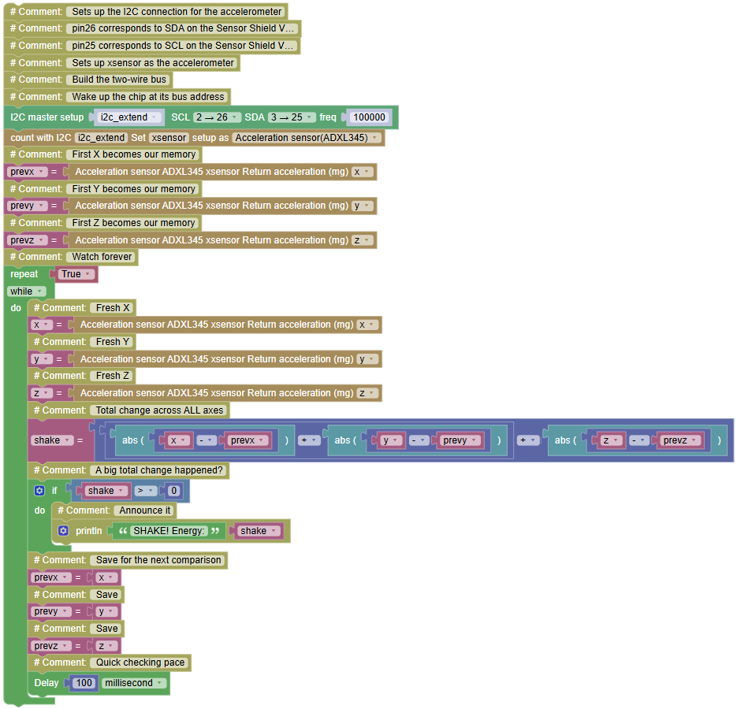Edit the 'Fresh Y' comment text

112,342
